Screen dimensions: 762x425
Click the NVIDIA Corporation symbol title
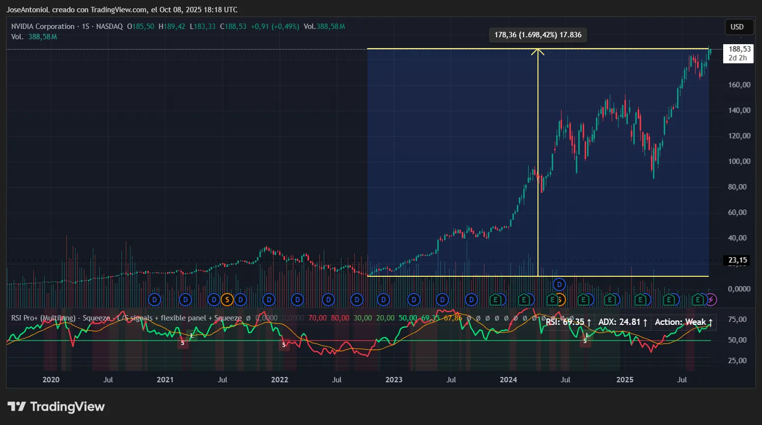(43, 27)
